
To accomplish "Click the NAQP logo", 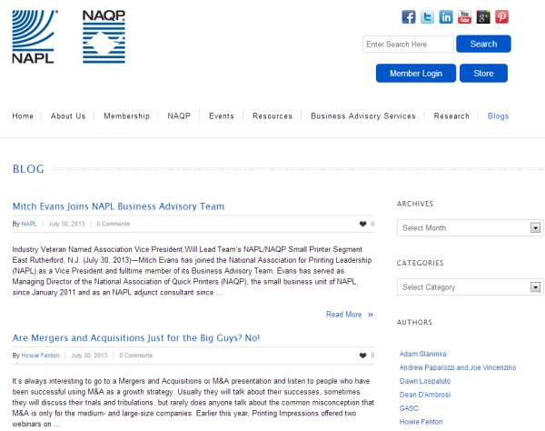I will coord(104,36).
